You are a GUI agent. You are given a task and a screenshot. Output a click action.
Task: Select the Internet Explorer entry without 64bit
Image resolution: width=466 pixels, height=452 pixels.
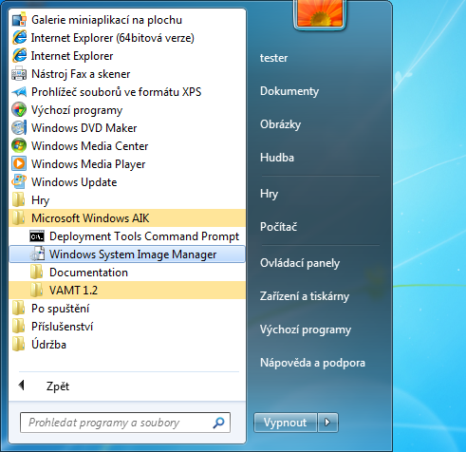click(127, 56)
